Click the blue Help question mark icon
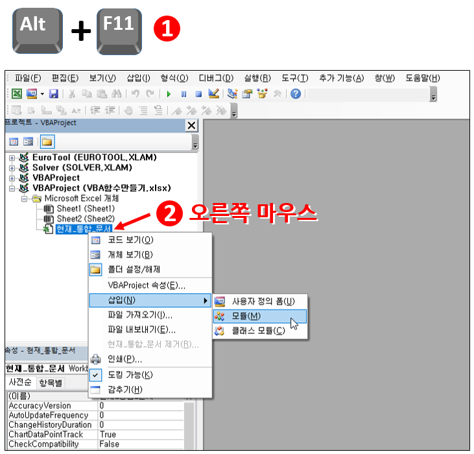 296,94
